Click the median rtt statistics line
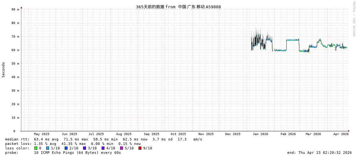 point(104,139)
